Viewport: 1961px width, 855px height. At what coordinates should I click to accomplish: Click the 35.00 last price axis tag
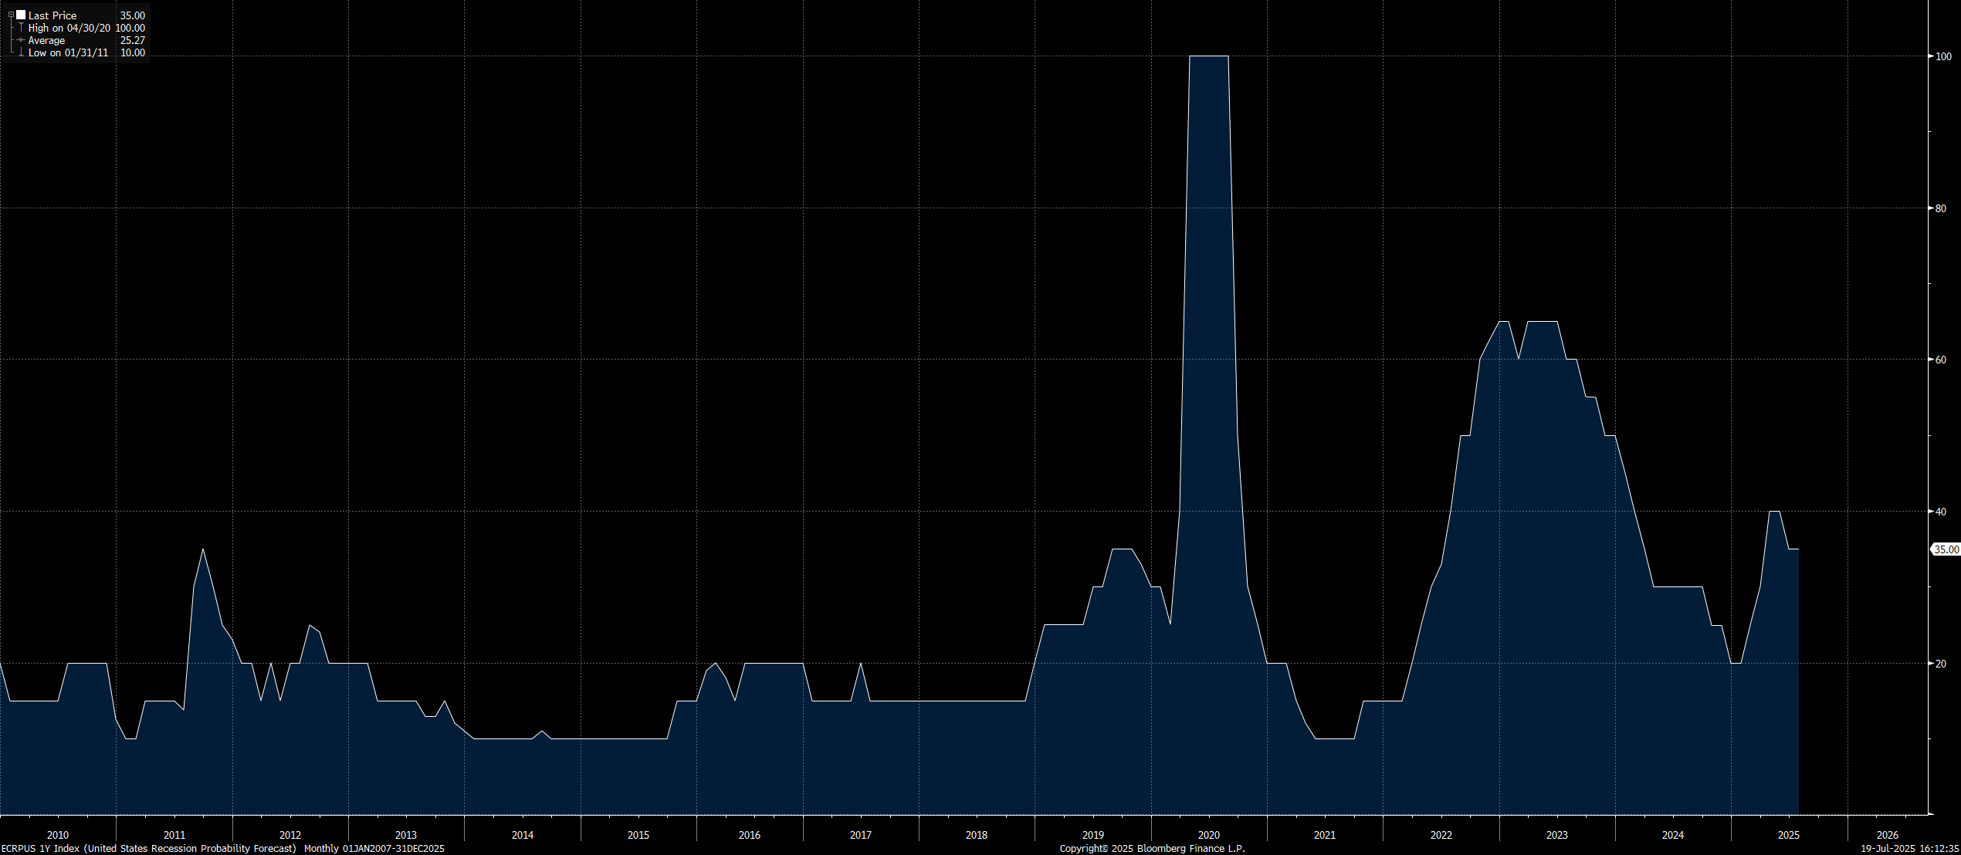pos(1946,549)
